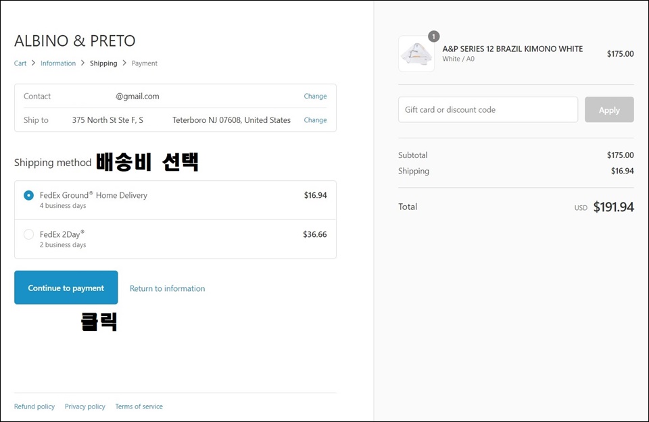This screenshot has height=422, width=649.
Task: Click the $191.94 total amount
Action: [613, 207]
